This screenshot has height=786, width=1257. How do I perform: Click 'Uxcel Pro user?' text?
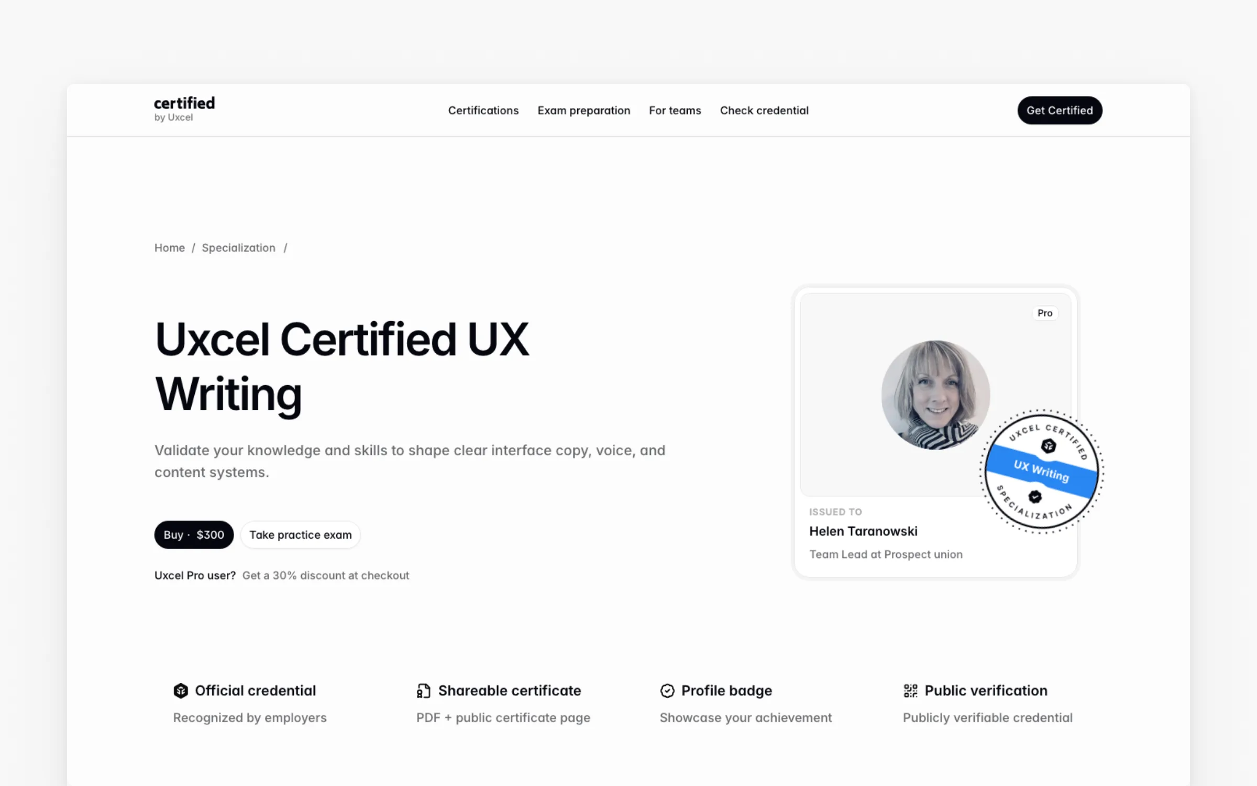[x=195, y=575]
